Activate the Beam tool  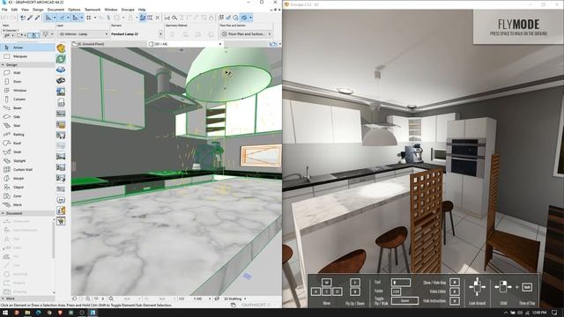coord(27,107)
